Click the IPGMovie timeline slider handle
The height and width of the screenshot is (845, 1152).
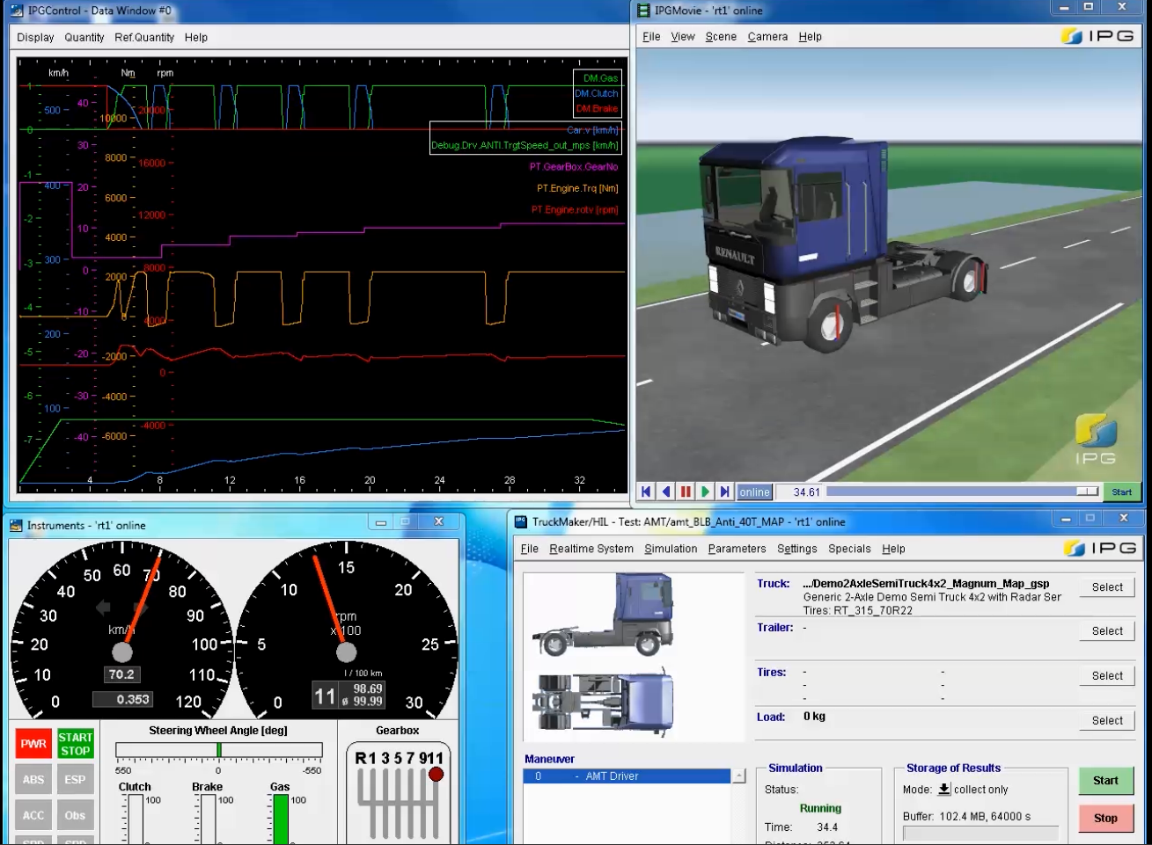point(1087,492)
